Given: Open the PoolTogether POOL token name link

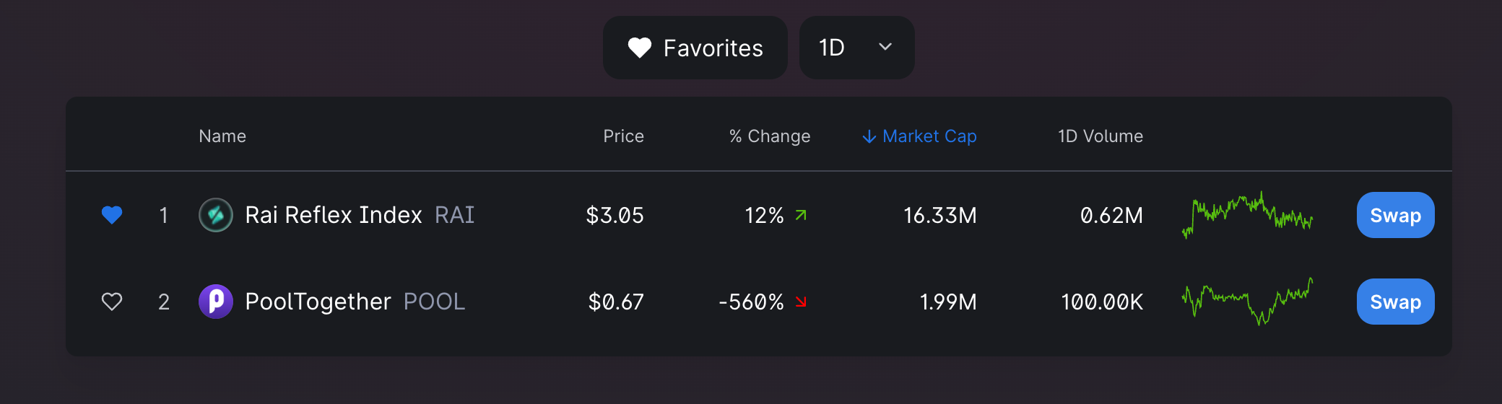Looking at the screenshot, I should pos(354,302).
